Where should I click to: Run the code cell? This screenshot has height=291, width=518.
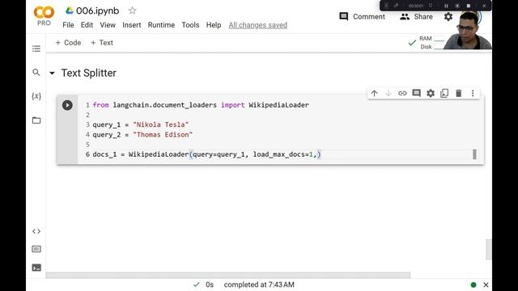[67, 105]
